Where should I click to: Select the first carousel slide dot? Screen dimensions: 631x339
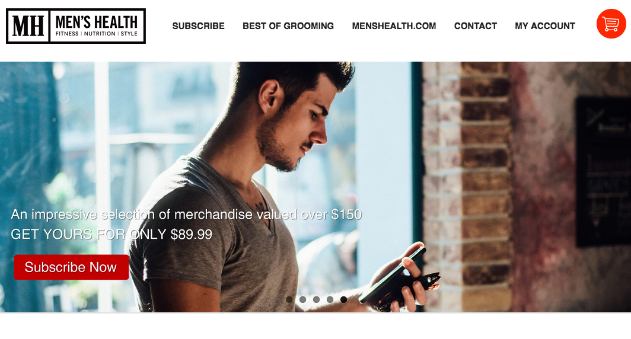[289, 300]
